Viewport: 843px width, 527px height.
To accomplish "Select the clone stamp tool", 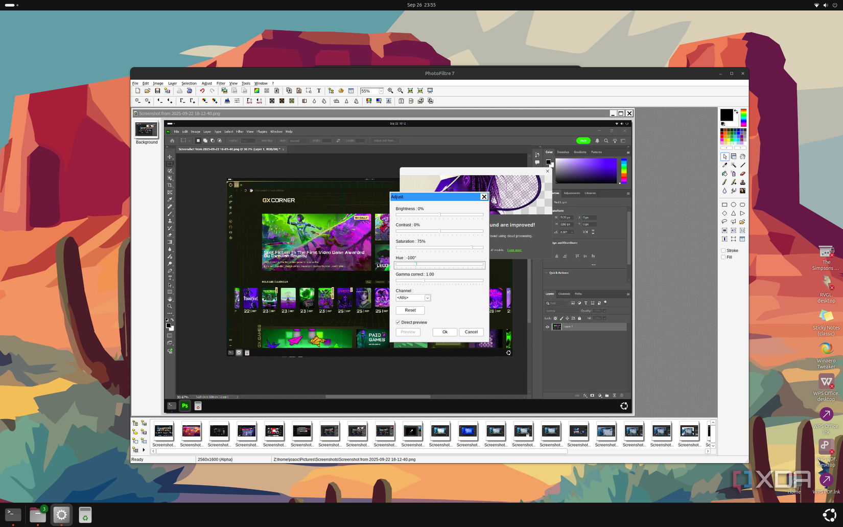I will pos(742,182).
